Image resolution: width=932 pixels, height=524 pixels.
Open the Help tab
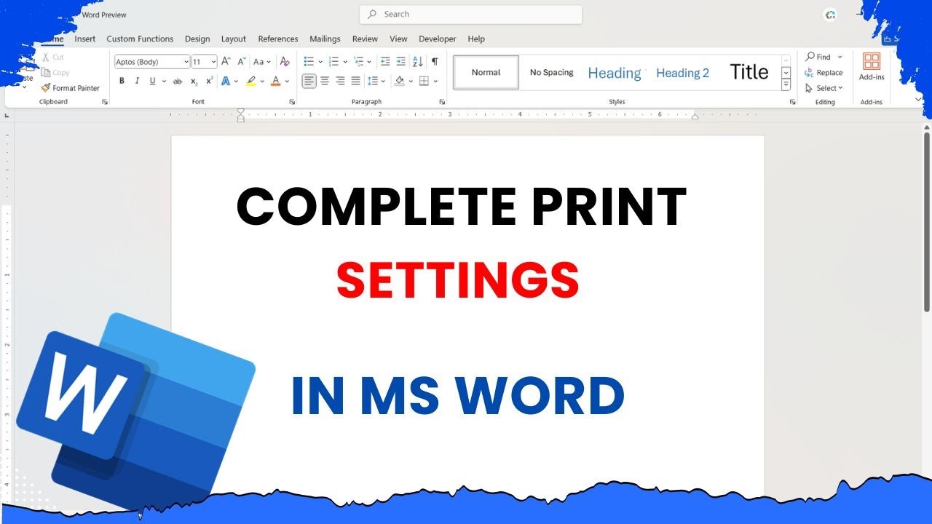click(x=476, y=39)
